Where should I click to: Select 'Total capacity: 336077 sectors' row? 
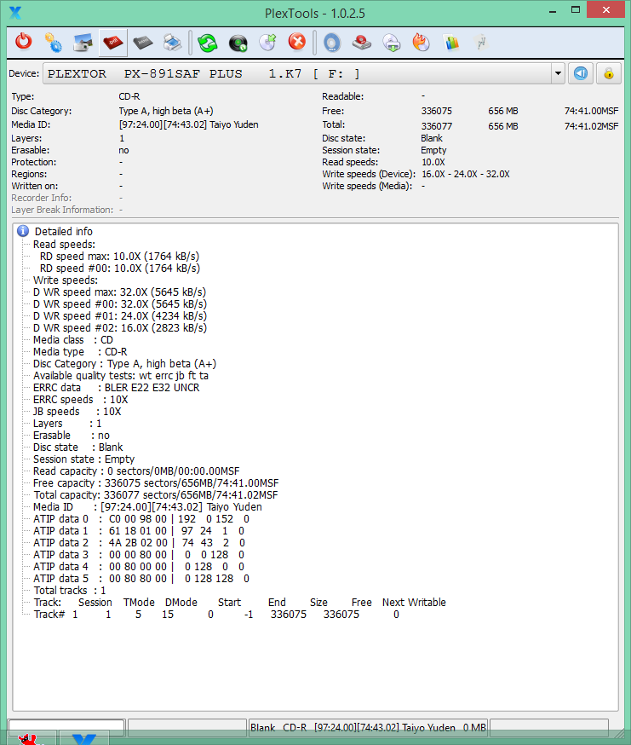[155, 494]
